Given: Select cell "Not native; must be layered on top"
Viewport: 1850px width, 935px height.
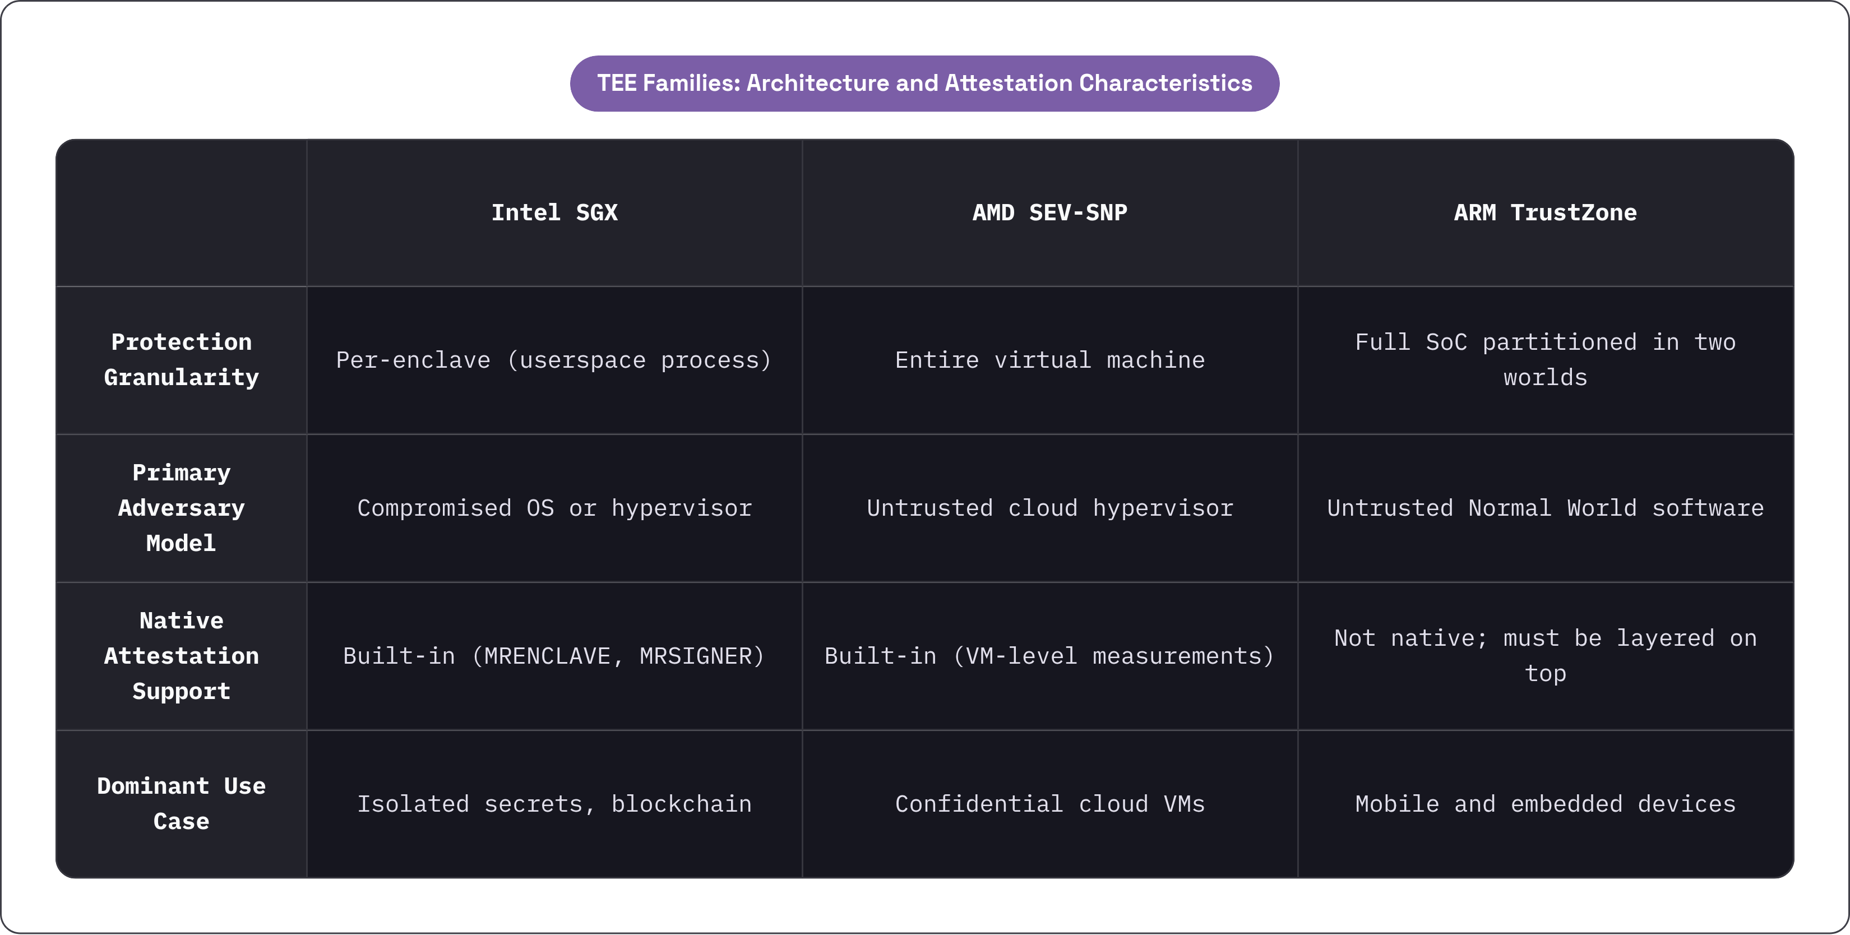Looking at the screenshot, I should (x=1546, y=656).
